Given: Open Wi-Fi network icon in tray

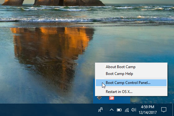Looking at the screenshot, I should 127,110.
